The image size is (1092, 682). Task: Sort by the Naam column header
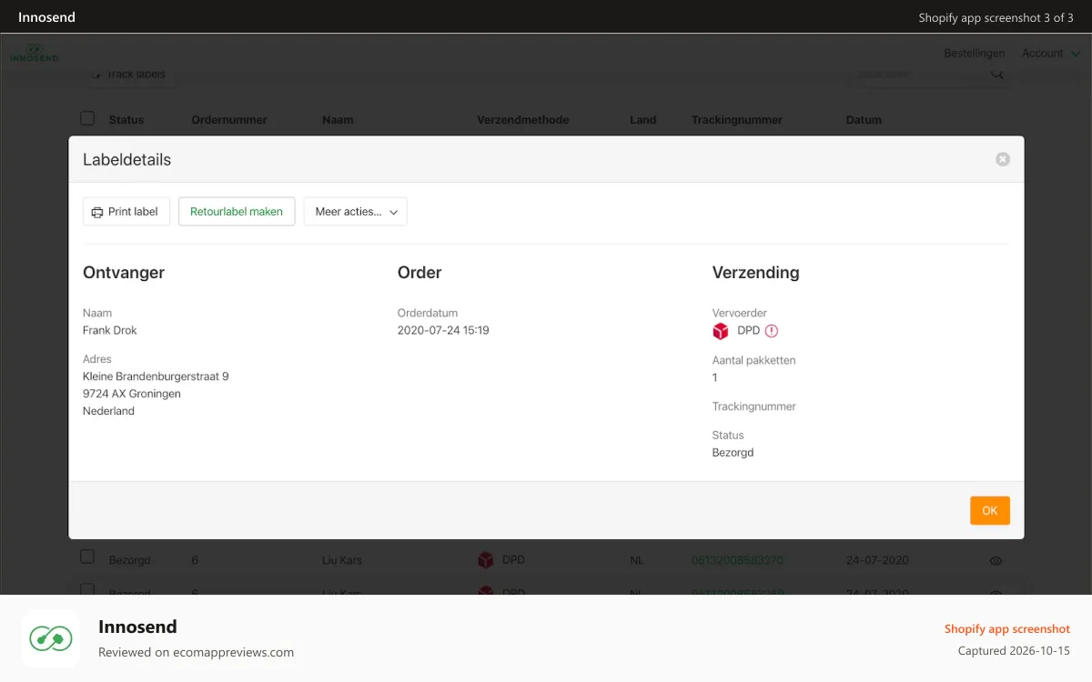pos(338,120)
